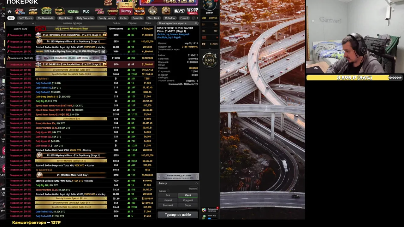Go to the lobby Home icon
The image size is (404, 227).
[x=9, y=11]
